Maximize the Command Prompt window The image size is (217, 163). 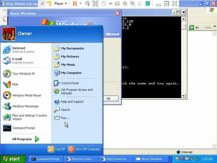pyautogui.click(x=178, y=12)
